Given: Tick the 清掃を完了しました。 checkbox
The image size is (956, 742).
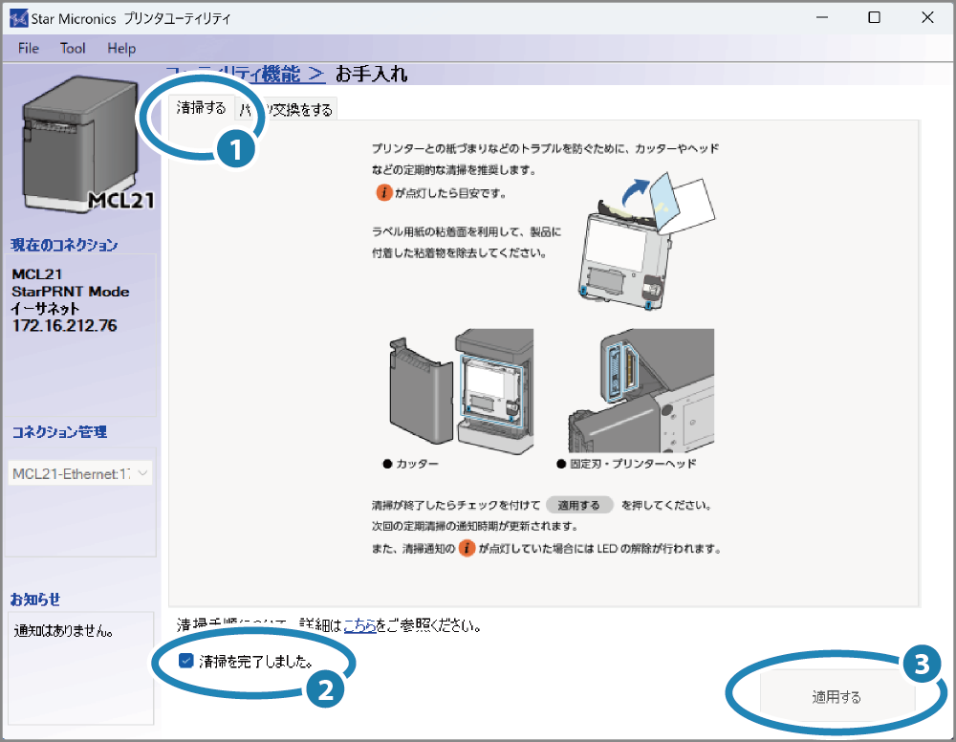Looking at the screenshot, I should 186,661.
